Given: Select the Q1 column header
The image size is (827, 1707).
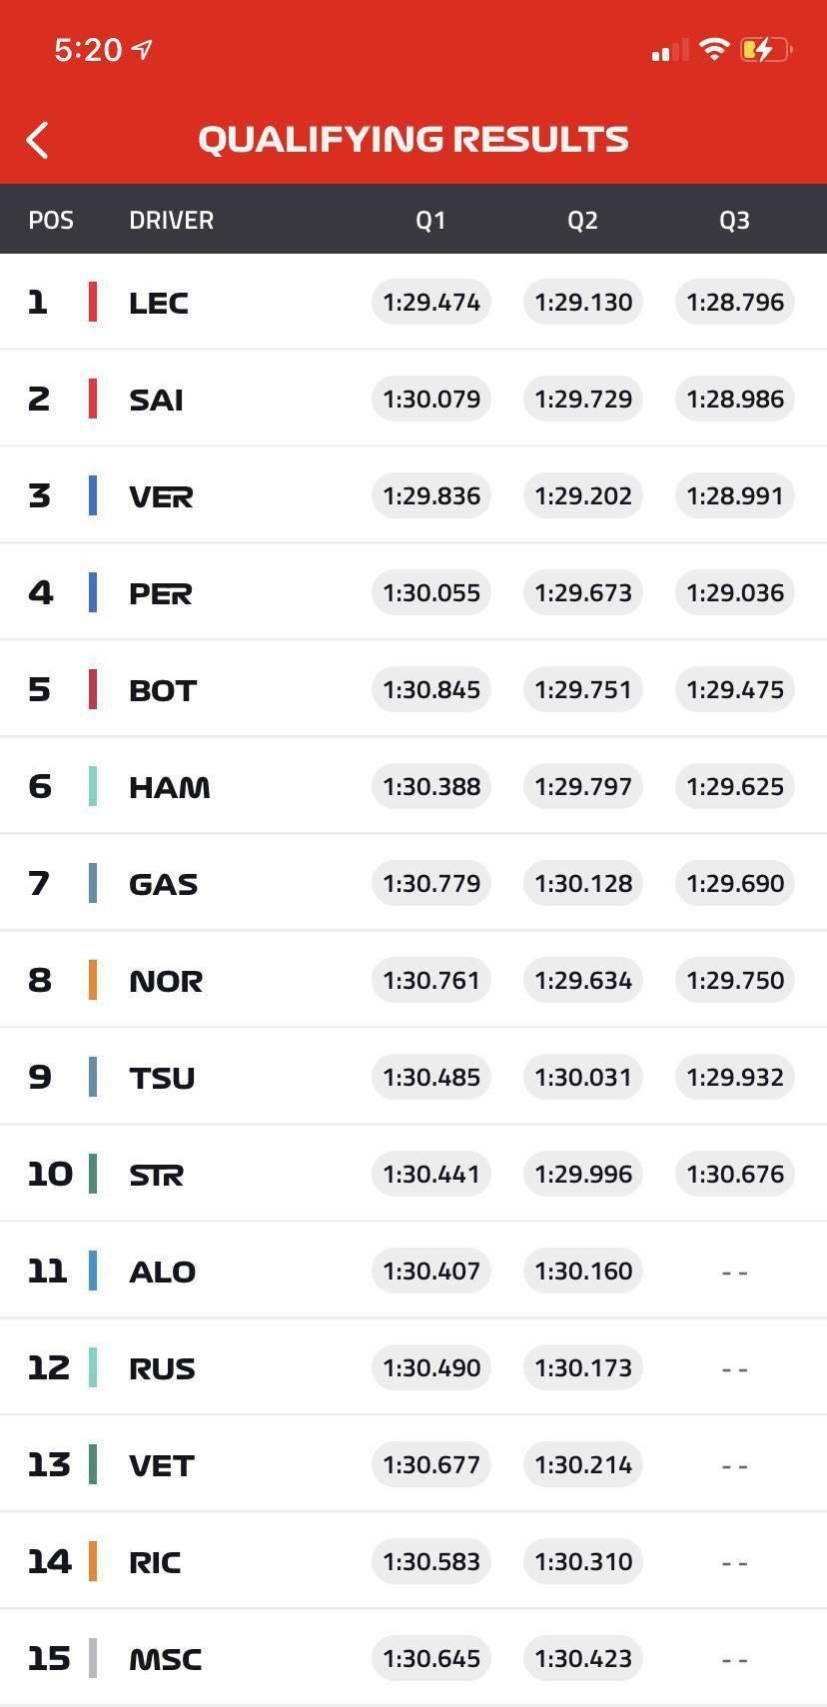Looking at the screenshot, I should tap(430, 220).
